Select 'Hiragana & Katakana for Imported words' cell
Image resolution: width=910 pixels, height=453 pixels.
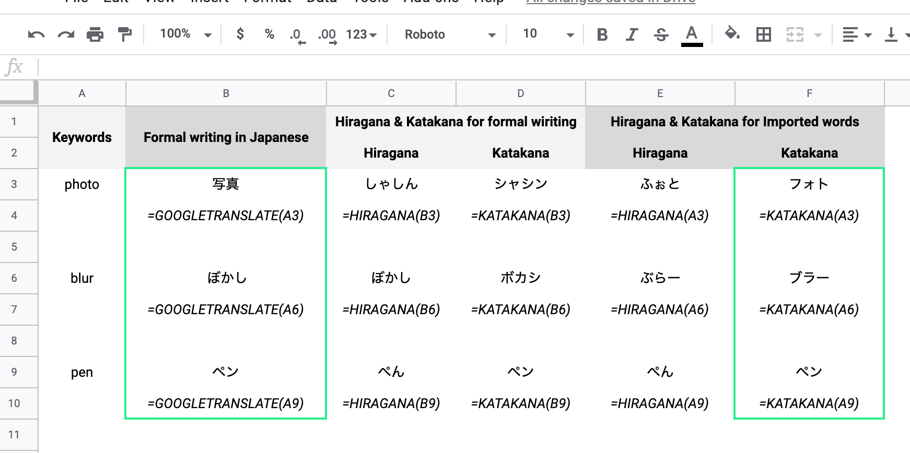click(735, 122)
